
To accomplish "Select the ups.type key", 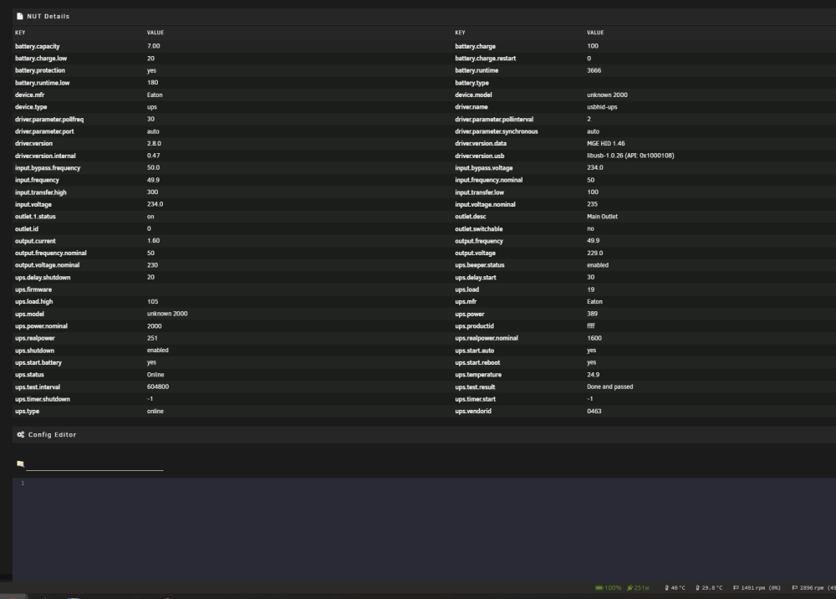I will (28, 412).
